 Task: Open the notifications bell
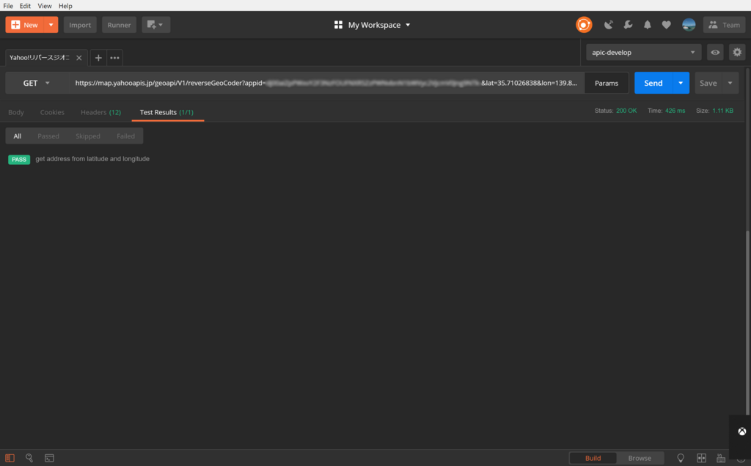(647, 25)
